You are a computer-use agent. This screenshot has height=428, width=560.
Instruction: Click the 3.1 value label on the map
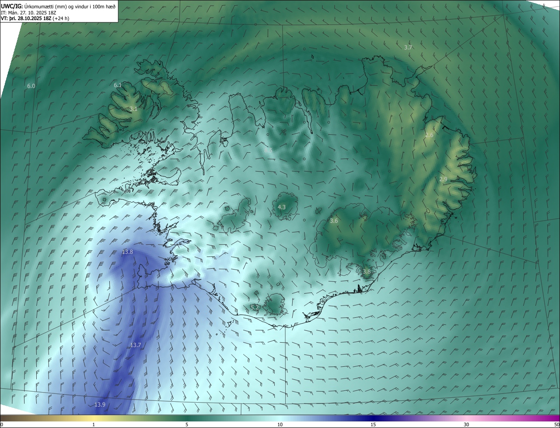[133, 109]
